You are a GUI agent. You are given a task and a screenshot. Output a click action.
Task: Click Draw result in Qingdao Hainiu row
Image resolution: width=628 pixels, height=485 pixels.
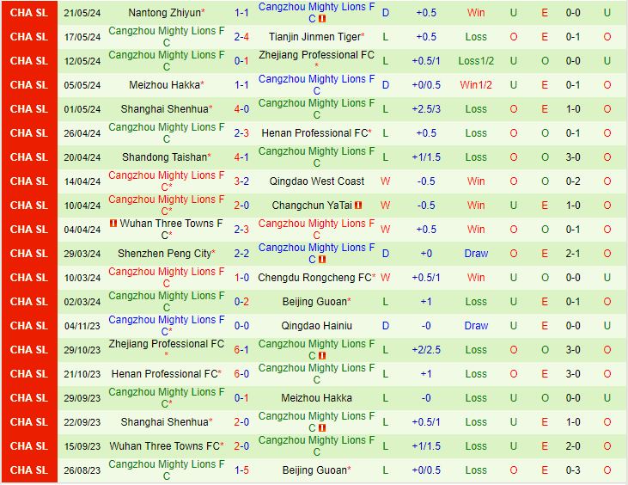click(x=476, y=325)
